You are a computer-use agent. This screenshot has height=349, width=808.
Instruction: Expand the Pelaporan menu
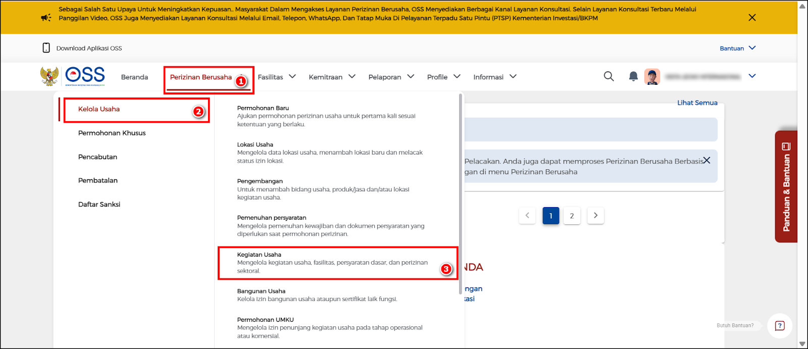[x=391, y=77]
